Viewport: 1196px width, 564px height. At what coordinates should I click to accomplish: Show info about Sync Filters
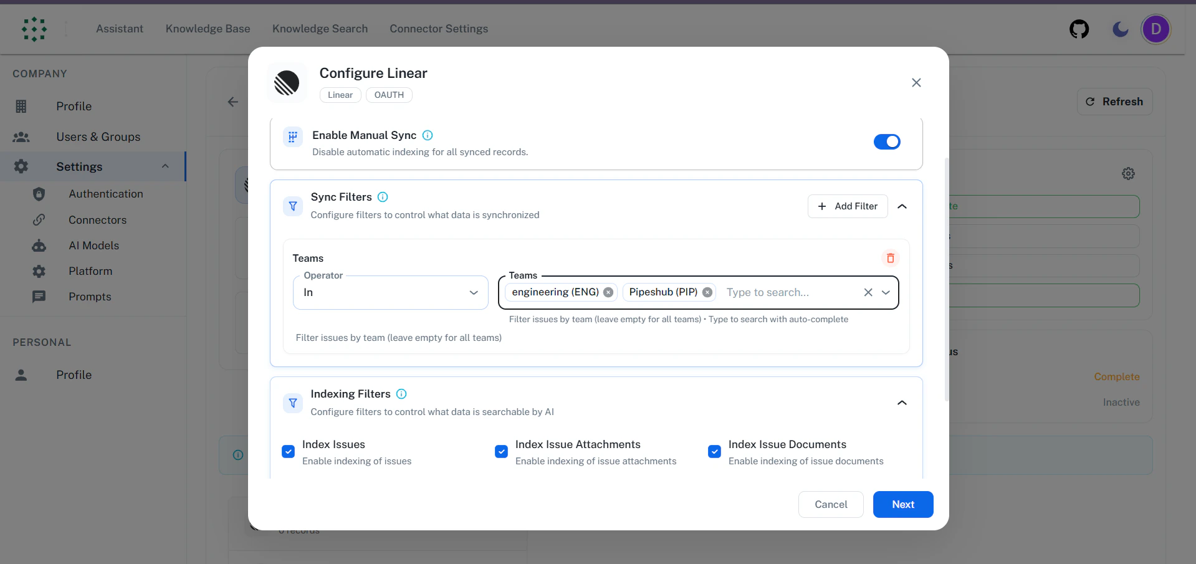click(383, 197)
